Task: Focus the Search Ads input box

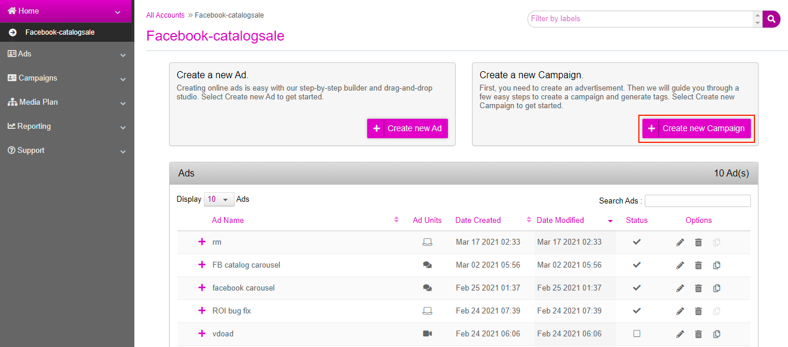Action: point(698,201)
